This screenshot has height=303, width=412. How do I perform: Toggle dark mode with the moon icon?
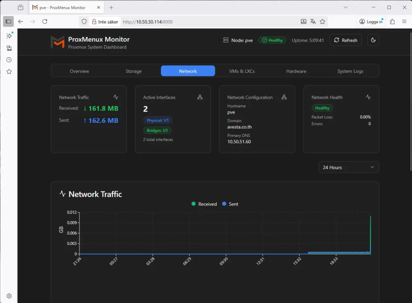tap(373, 40)
